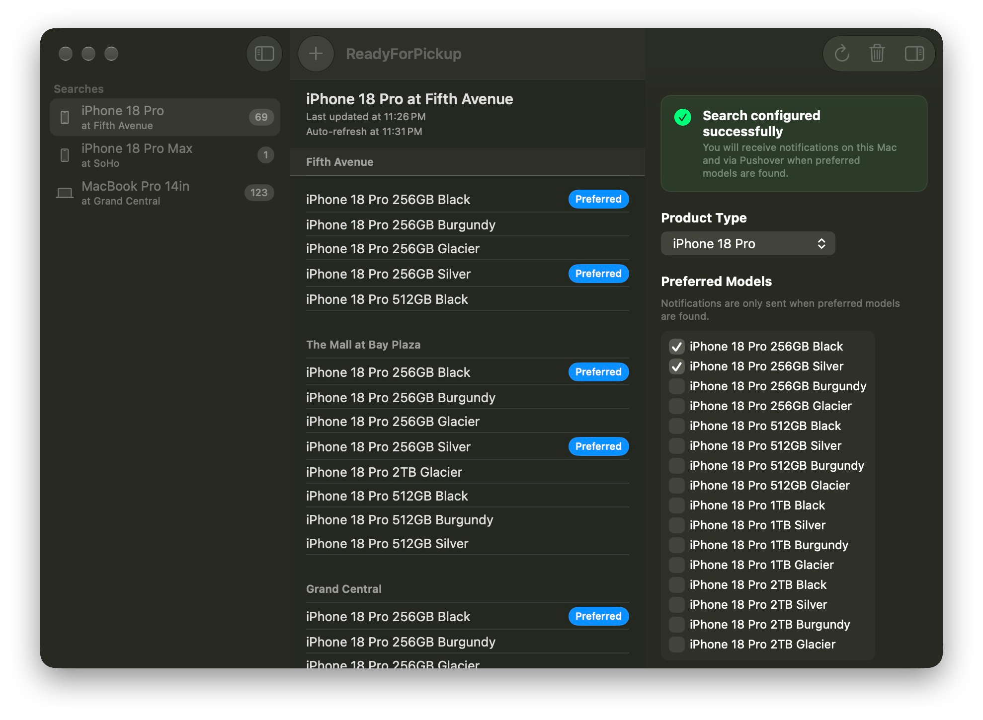Check iPhone 18 Pro 1TB Burgundy preference

click(676, 545)
